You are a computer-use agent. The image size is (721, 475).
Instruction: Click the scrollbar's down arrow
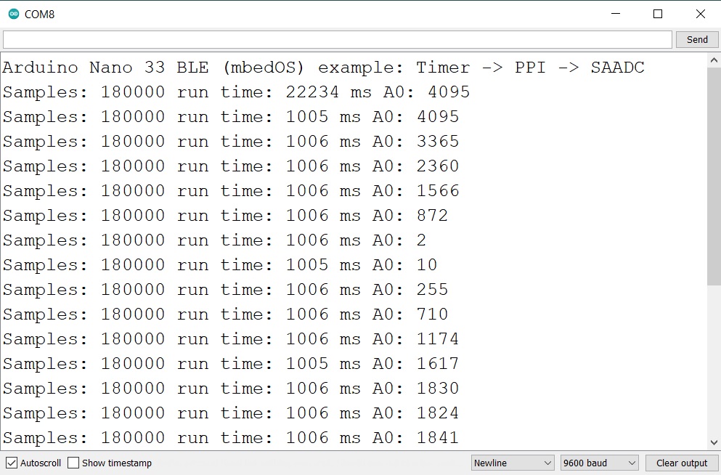pyautogui.click(x=714, y=442)
